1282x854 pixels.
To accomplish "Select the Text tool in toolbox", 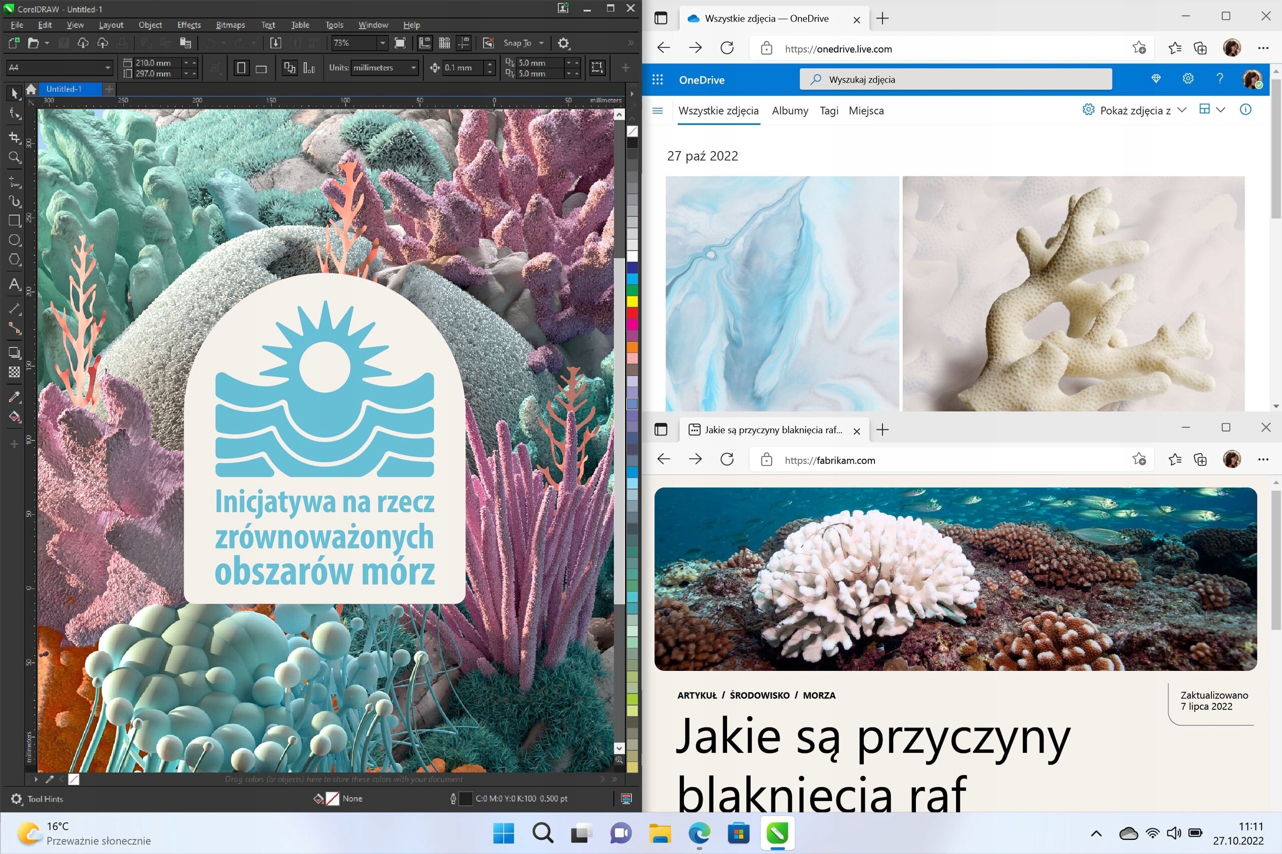I will 15,284.
